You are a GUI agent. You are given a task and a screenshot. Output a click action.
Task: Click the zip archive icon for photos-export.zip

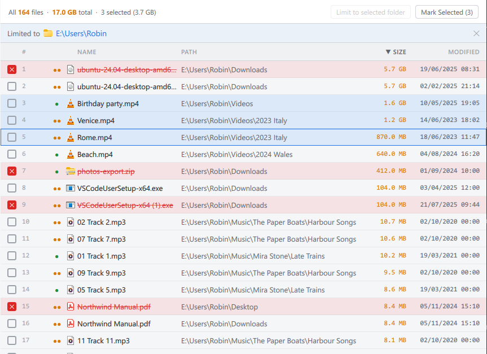71,171
